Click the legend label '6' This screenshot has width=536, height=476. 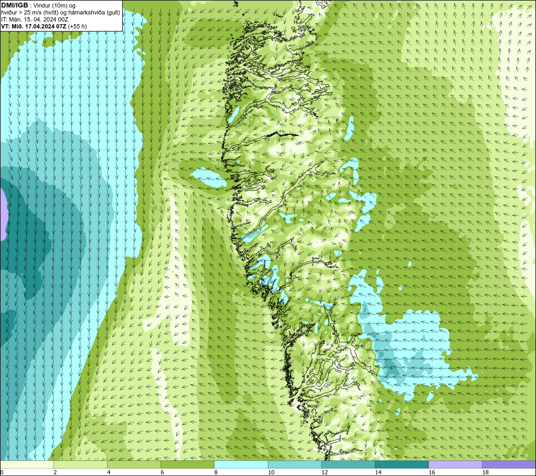pyautogui.click(x=162, y=473)
